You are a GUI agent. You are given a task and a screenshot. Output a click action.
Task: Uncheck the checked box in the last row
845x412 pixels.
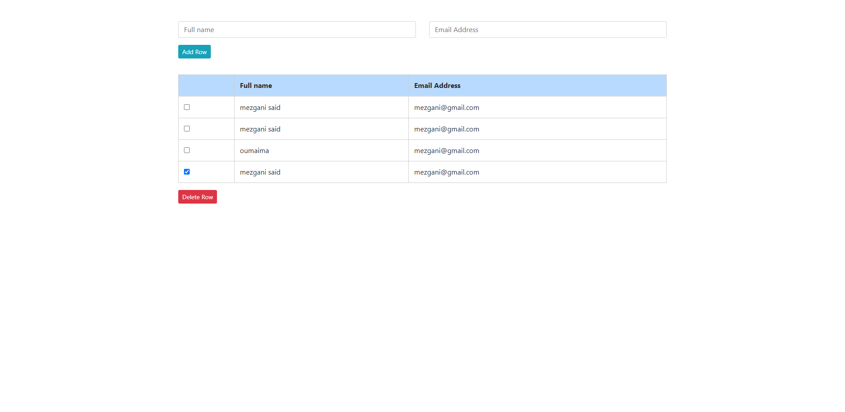[187, 172]
